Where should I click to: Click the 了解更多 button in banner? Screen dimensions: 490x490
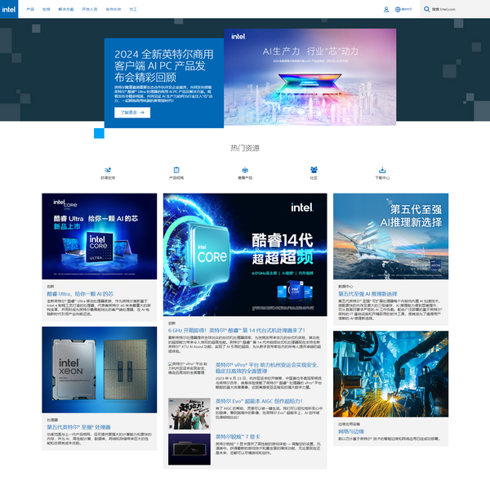tap(132, 113)
